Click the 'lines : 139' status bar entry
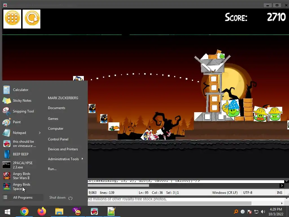The width and height of the screenshot is (289, 217). pos(107,193)
